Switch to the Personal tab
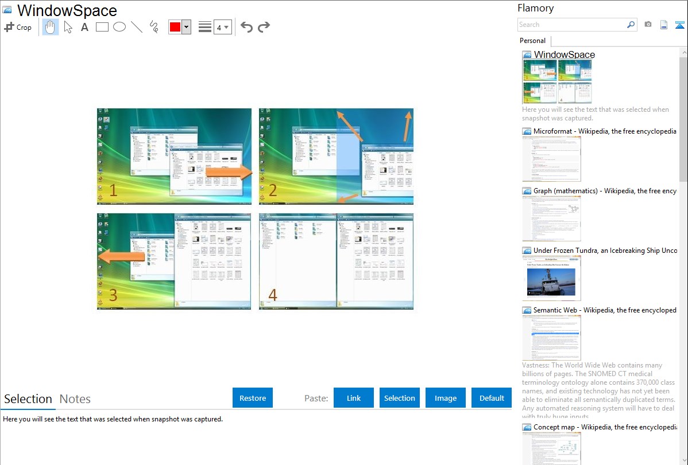 point(533,40)
